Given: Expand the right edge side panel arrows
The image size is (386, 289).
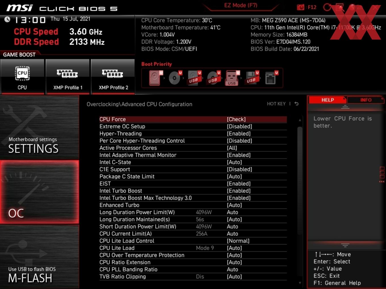Looking at the screenshot, I should pos(382,181).
